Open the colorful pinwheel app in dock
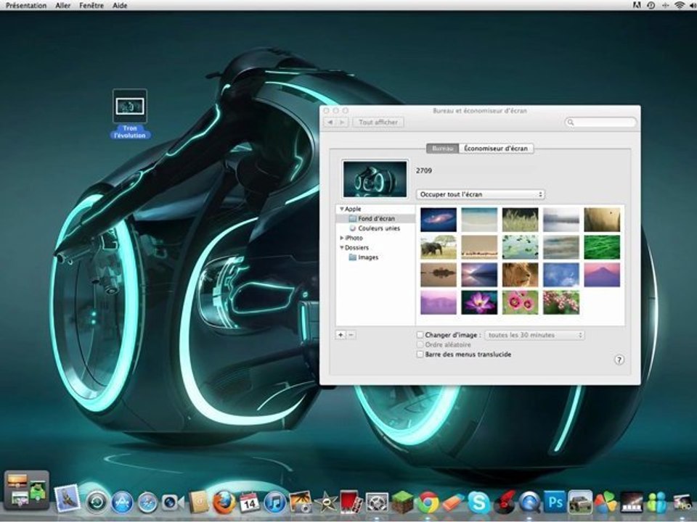The width and height of the screenshot is (697, 522). tap(606, 502)
